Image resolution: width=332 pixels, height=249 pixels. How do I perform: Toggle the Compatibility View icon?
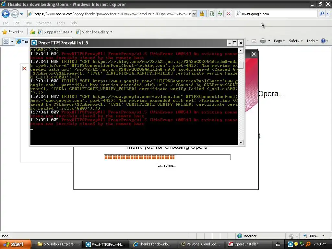coord(212,14)
